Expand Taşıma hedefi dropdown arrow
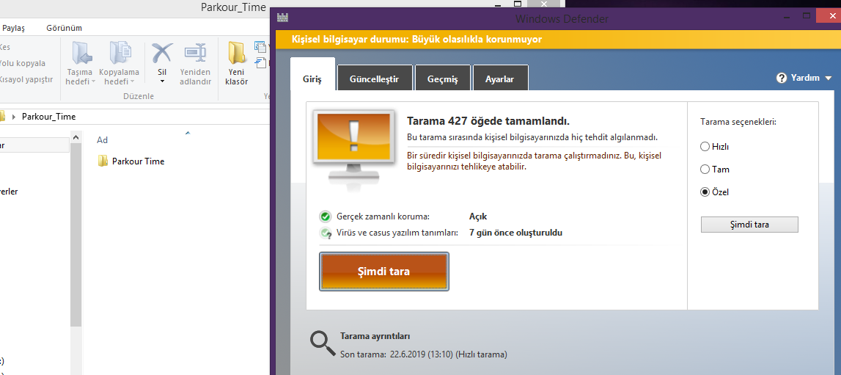Image resolution: width=841 pixels, height=375 pixels. click(93, 82)
